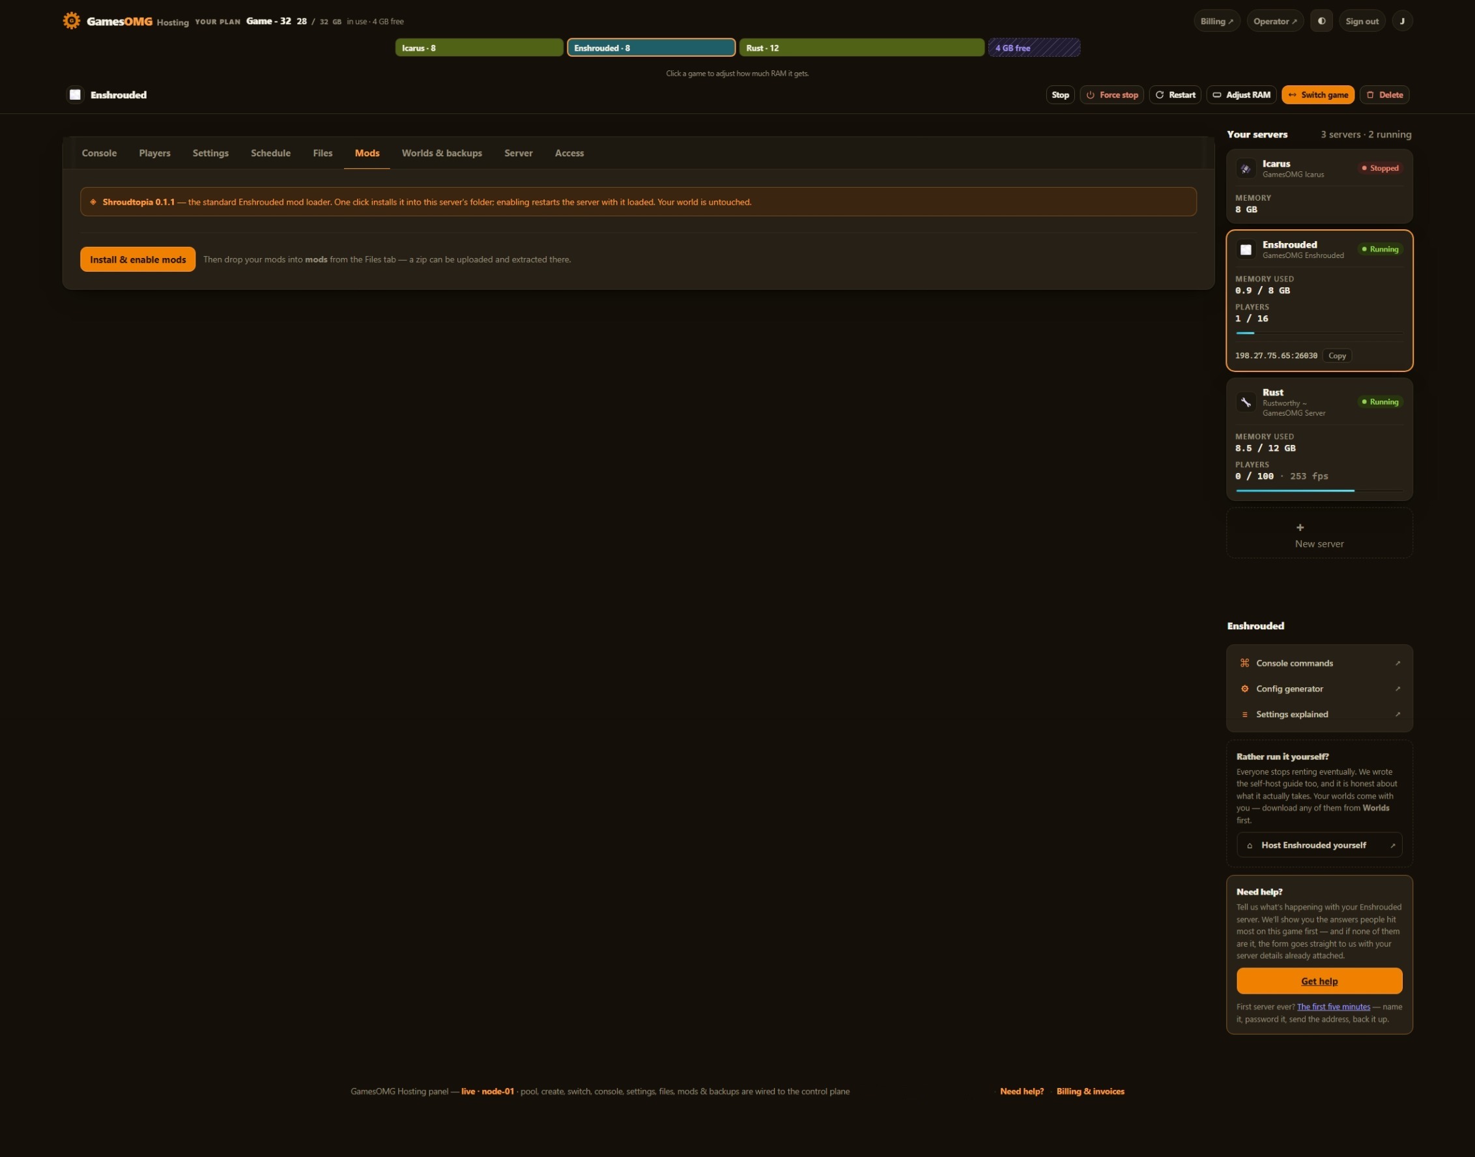
Task: Open the Operator link
Action: coord(1275,21)
